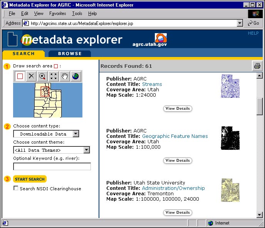Click the Internet zone globe icon
Viewport: 265px width, 228px height.
pos(210,223)
